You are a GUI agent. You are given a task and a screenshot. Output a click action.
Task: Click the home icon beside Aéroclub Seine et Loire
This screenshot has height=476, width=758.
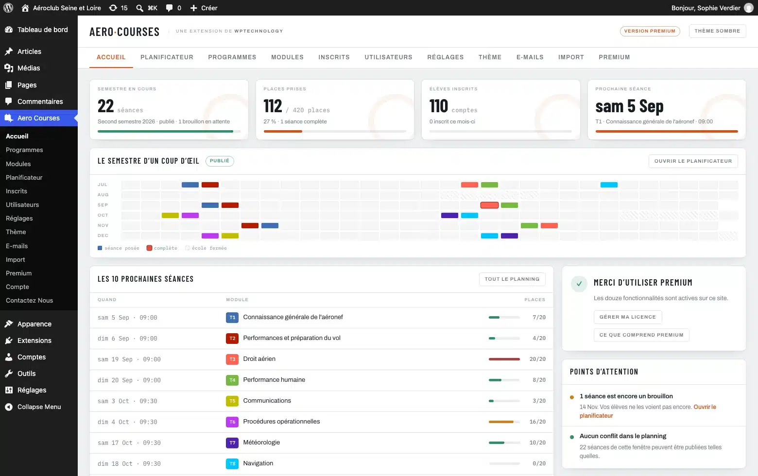(25, 8)
